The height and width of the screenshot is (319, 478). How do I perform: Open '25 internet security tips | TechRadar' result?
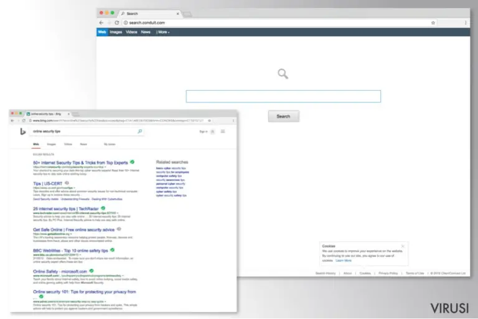pos(66,209)
